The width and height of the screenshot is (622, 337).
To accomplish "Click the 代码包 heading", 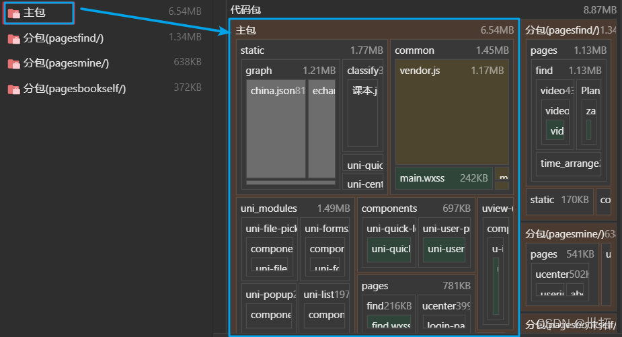I will coord(245,10).
